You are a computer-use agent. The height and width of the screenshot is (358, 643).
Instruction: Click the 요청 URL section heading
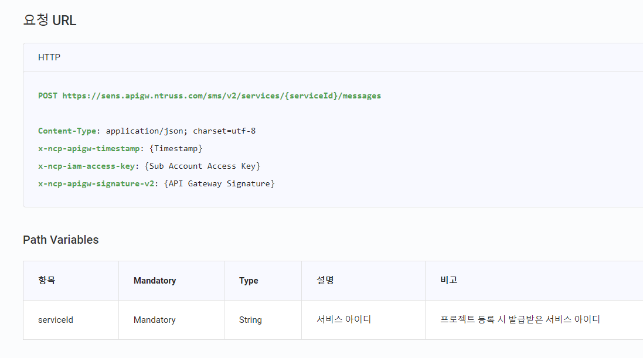[x=49, y=19]
